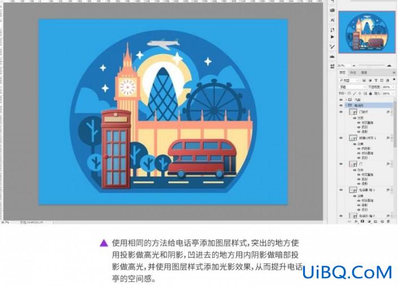Collapse effects list arrow on 拷贝 2 layer
This screenshot has width=398, height=286.
[x=392, y=138]
